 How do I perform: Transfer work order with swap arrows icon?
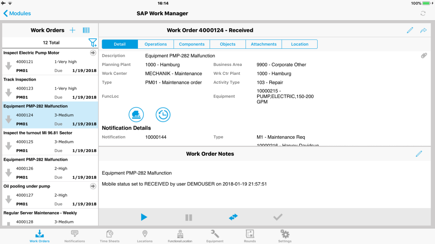coord(233,217)
